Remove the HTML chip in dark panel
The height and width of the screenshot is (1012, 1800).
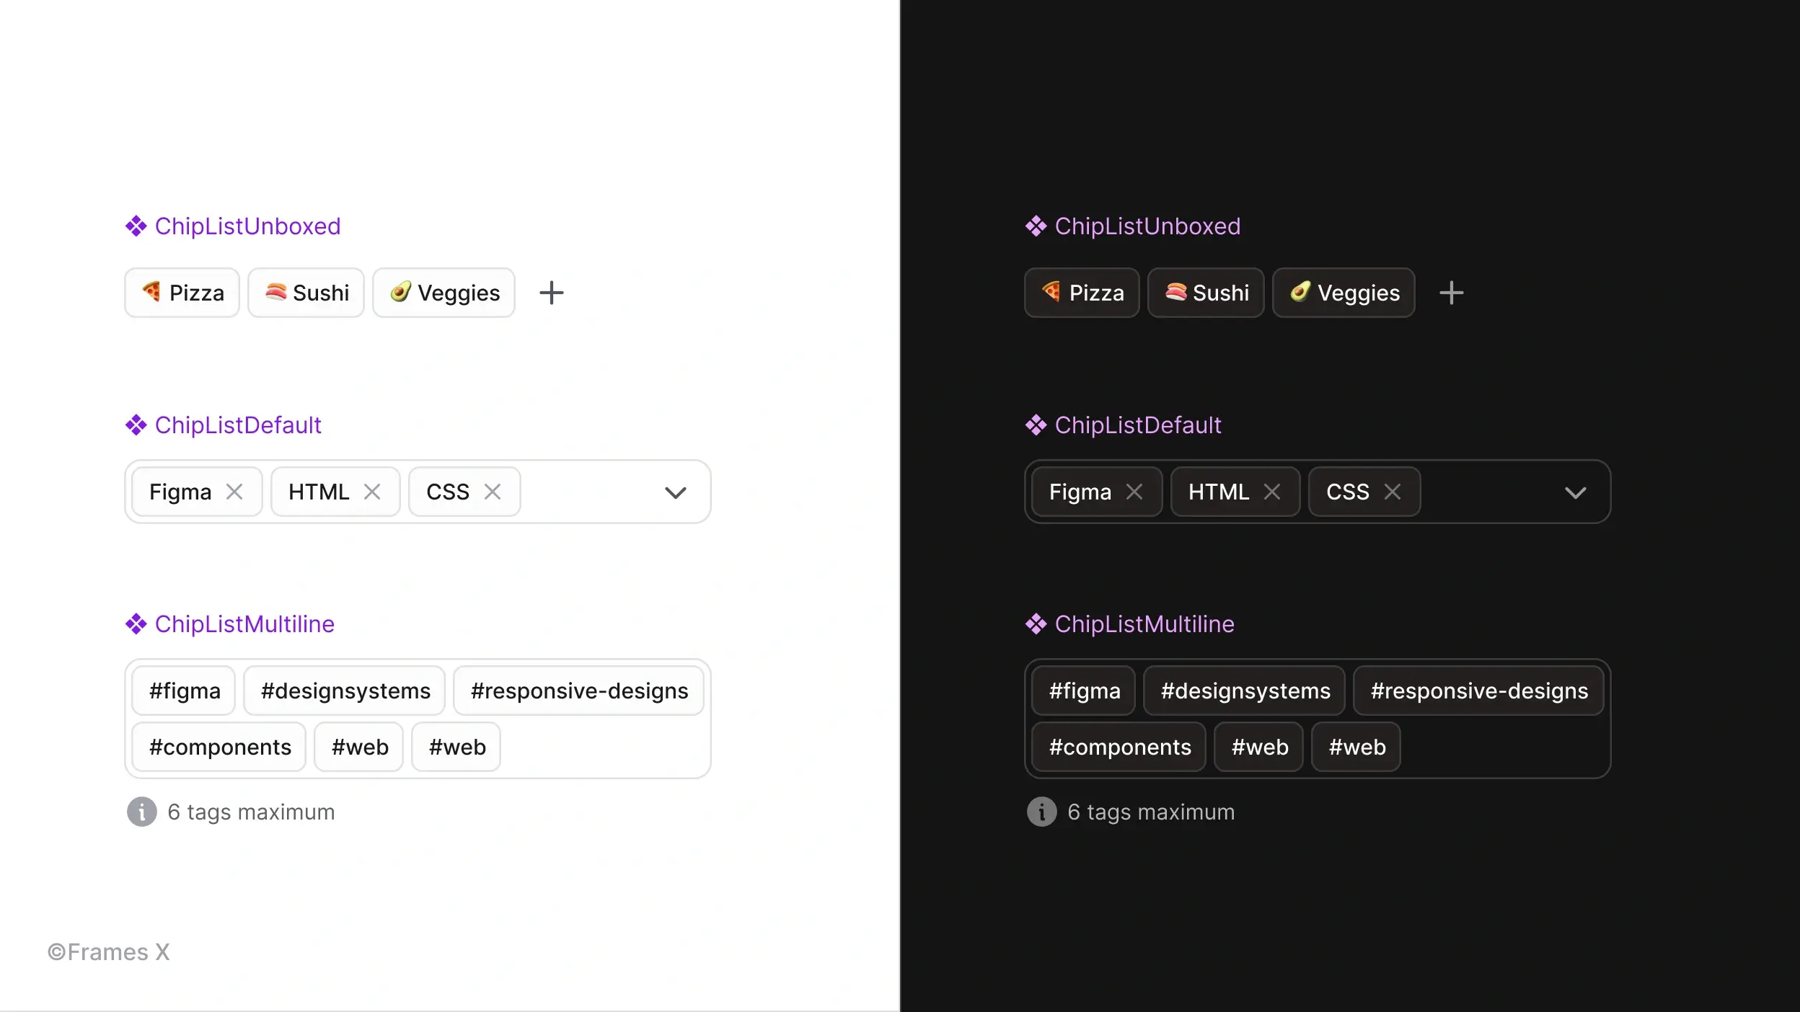[x=1272, y=492]
